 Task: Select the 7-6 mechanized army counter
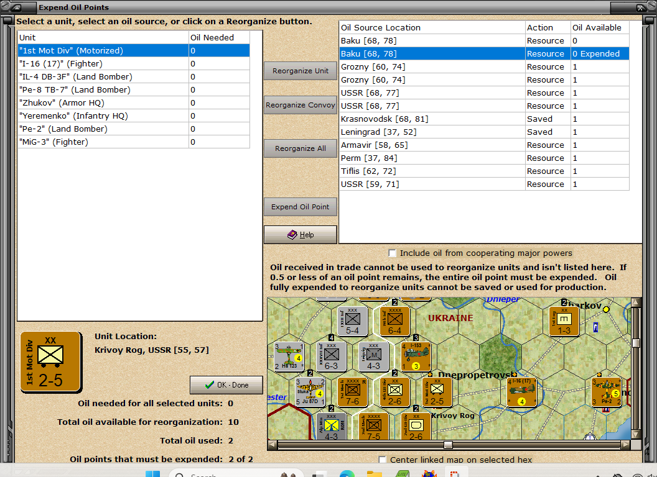(x=352, y=392)
